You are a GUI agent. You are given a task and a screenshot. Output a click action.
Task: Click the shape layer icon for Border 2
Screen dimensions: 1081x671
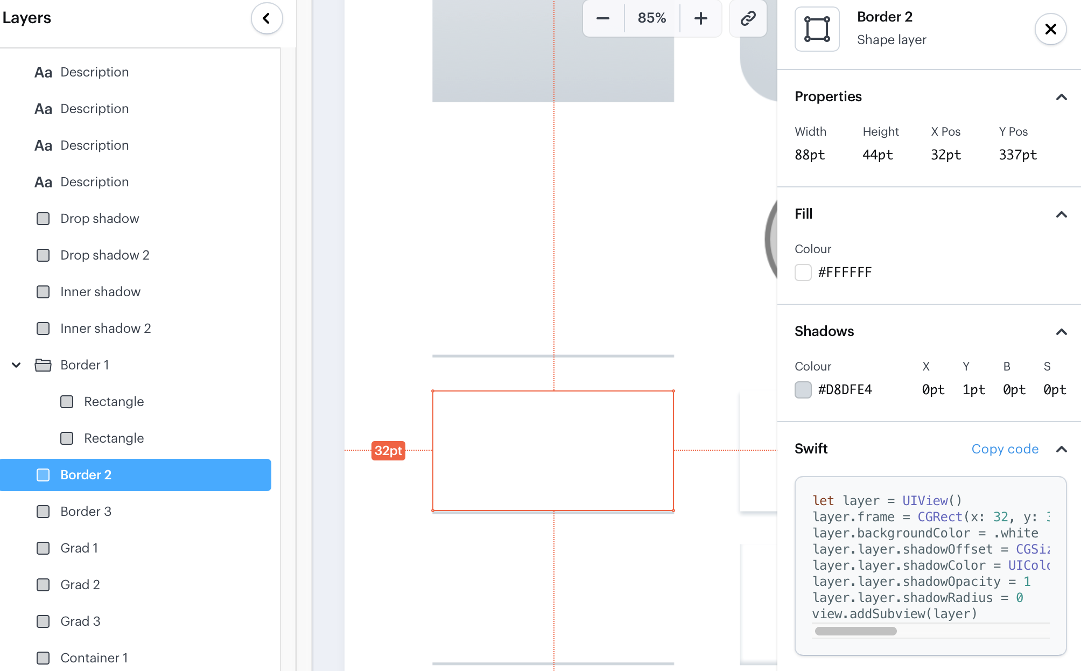[x=817, y=29]
